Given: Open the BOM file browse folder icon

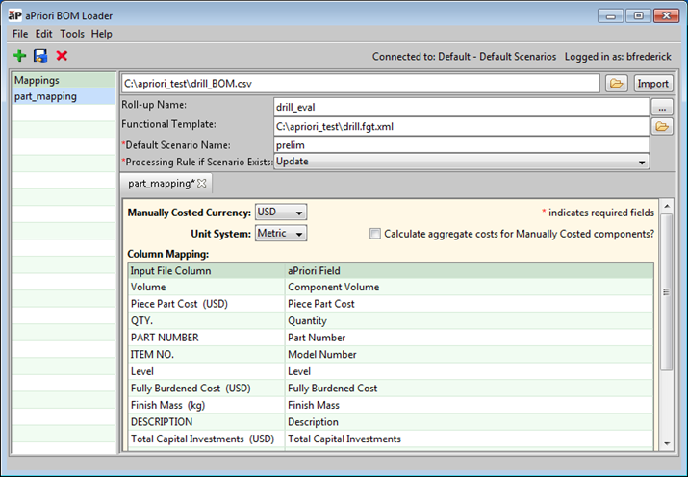Looking at the screenshot, I should 617,84.
